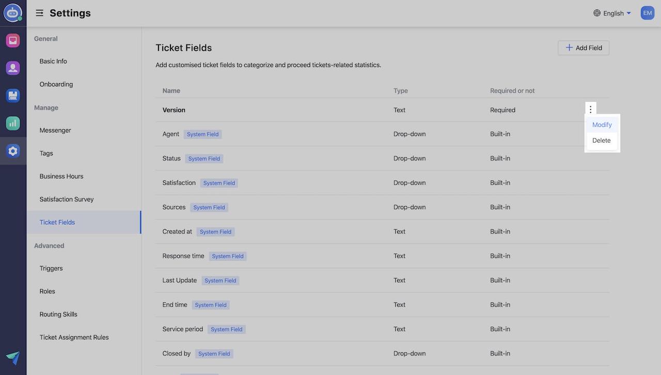Navigate to Ticket Assignment Rules
661x375 pixels.
tap(74, 337)
